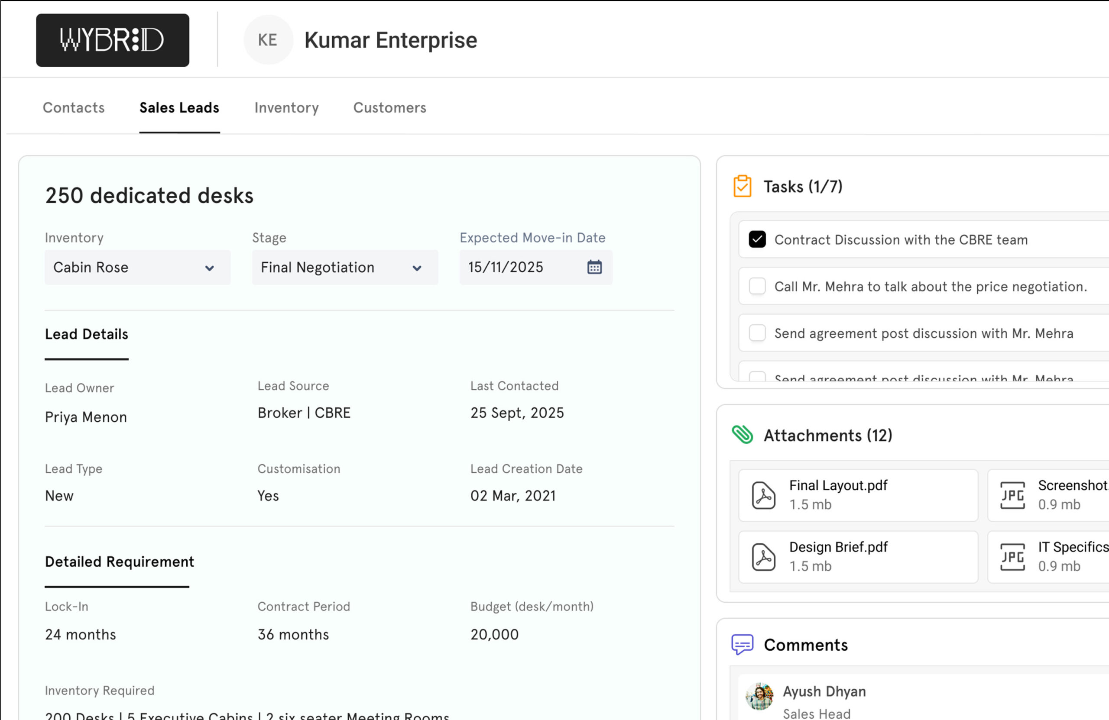
Task: Click Lead Source value Broker | CBRE
Action: (304, 413)
